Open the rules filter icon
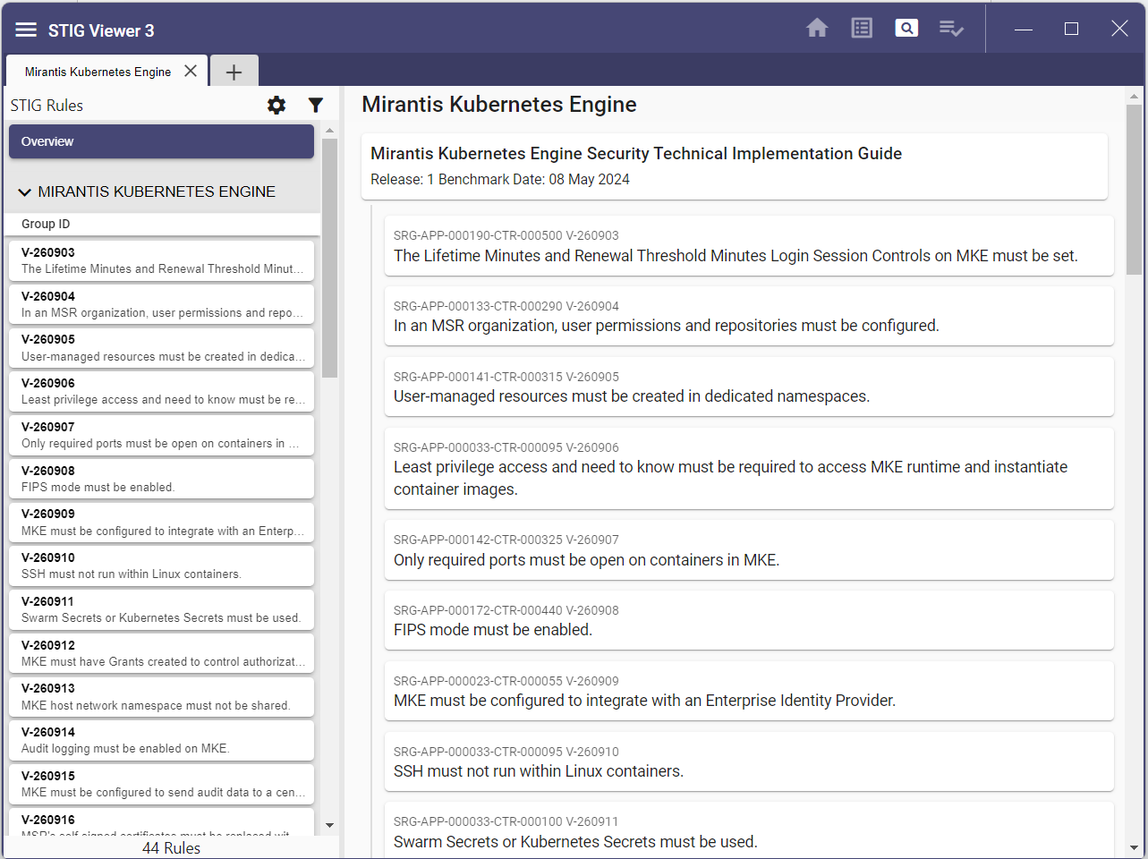 coord(315,105)
